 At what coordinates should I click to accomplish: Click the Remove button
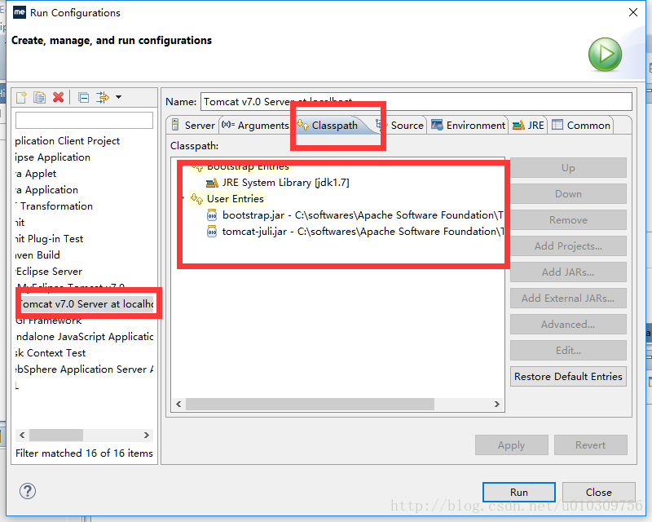tap(568, 219)
